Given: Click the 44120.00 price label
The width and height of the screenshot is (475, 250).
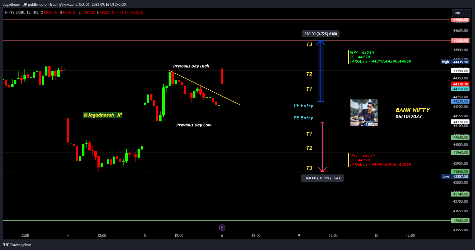Looking at the screenshot, I should (x=460, y=122).
